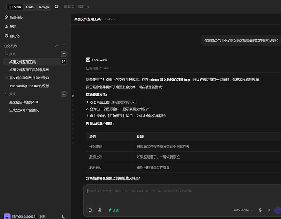Select the 嘉立创自动签到APK task

click(24, 102)
